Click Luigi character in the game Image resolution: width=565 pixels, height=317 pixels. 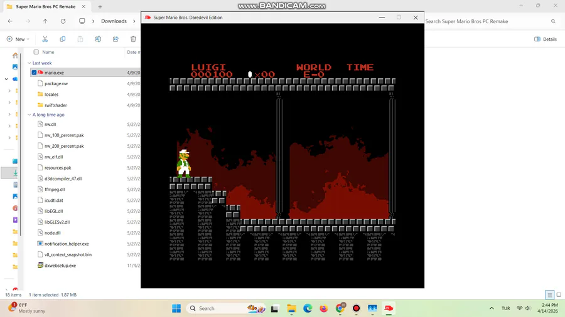tap(184, 163)
